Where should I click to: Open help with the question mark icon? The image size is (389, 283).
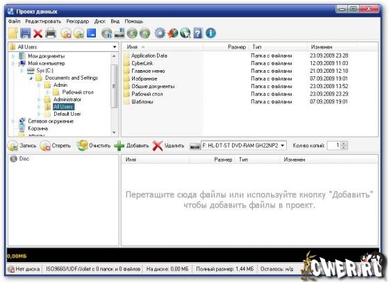198,33
